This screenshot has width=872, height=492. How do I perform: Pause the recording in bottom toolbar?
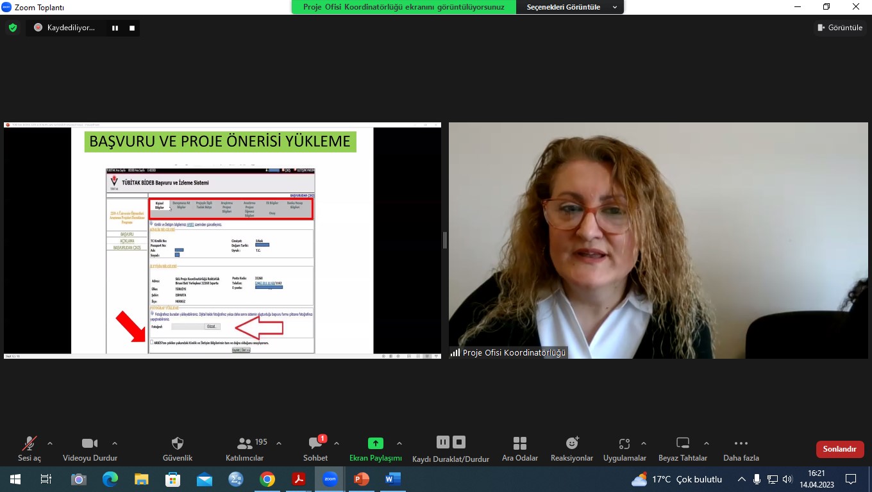coord(443,442)
